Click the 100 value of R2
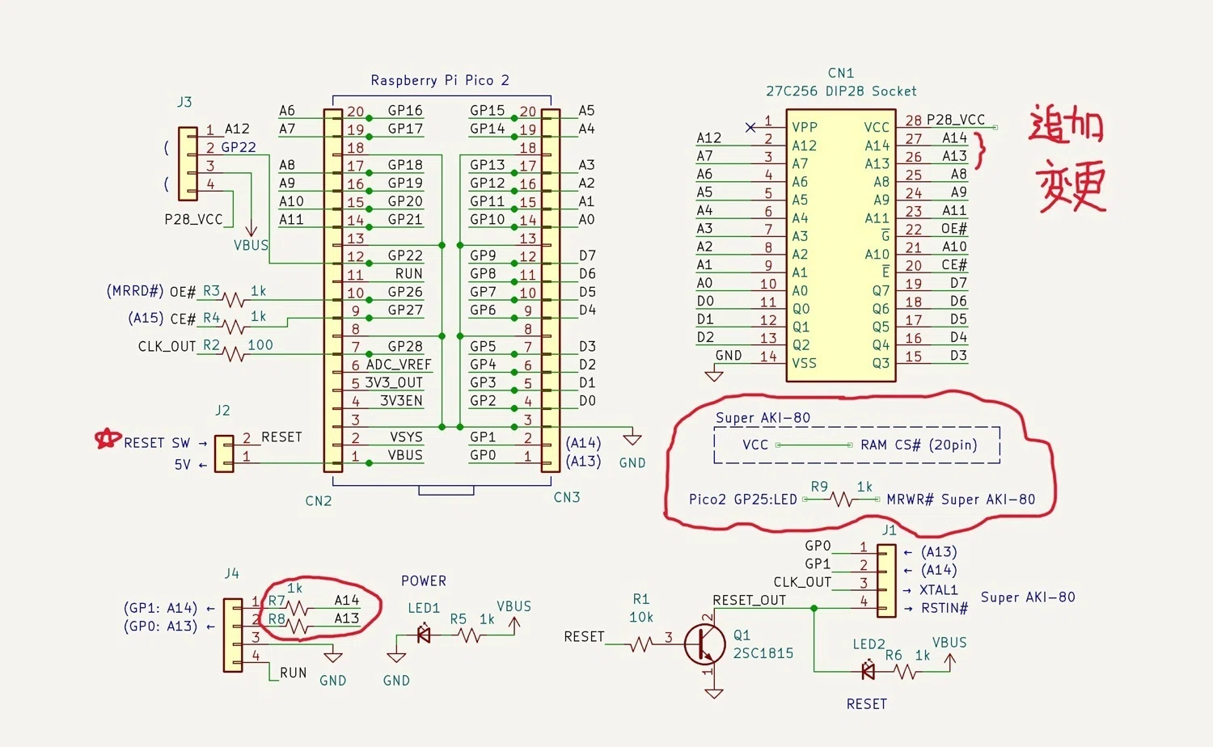This screenshot has height=747, width=1213. (x=260, y=345)
